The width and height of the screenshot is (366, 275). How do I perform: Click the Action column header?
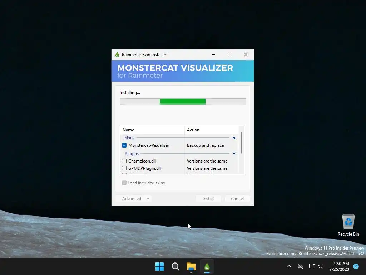pyautogui.click(x=211, y=130)
